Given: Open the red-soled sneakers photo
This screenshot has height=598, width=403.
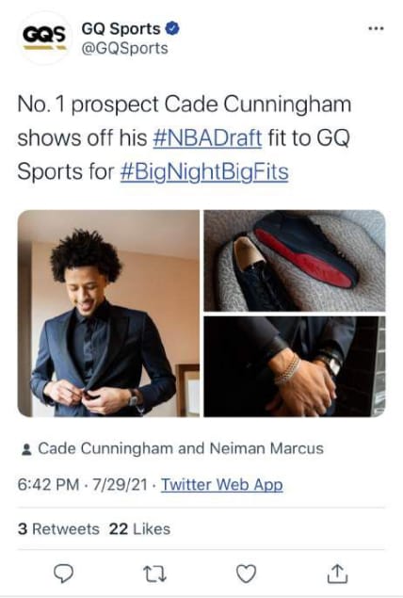Looking at the screenshot, I should point(295,261).
